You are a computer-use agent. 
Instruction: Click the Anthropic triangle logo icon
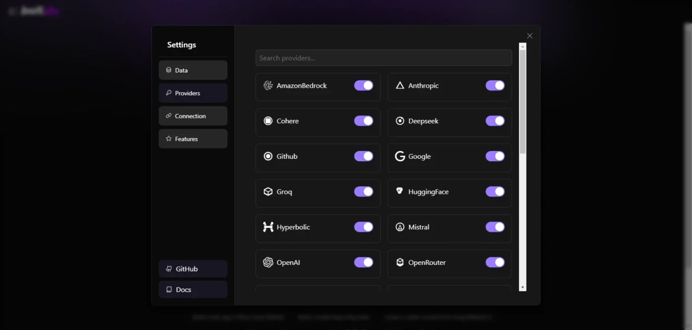click(x=400, y=85)
